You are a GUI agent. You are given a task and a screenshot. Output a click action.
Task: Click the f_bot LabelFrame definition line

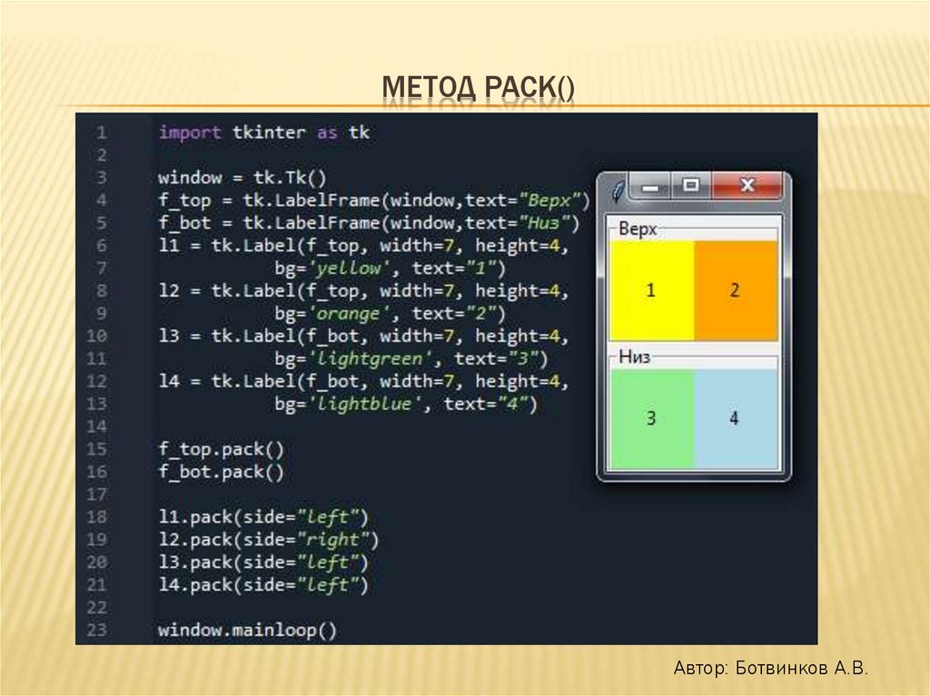point(369,223)
